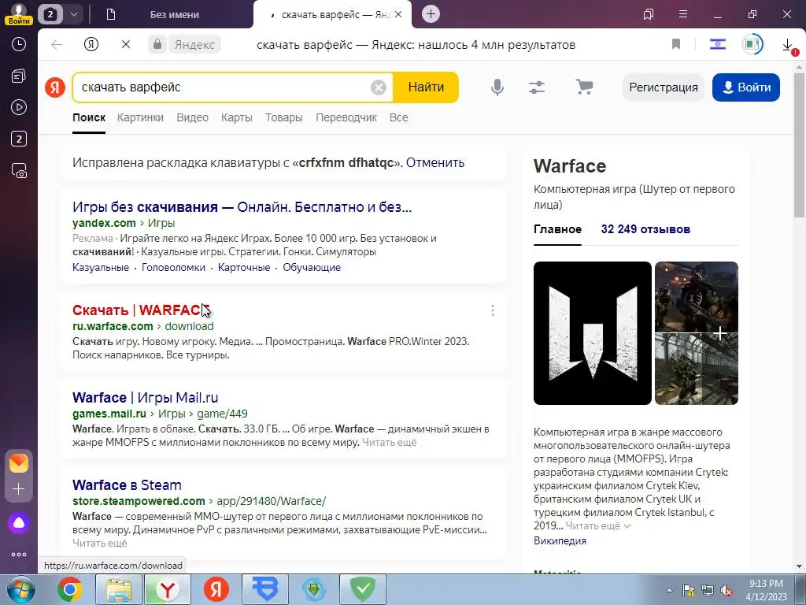806x605 pixels.
Task: Open the search settings sliders icon
Action: 537,87
